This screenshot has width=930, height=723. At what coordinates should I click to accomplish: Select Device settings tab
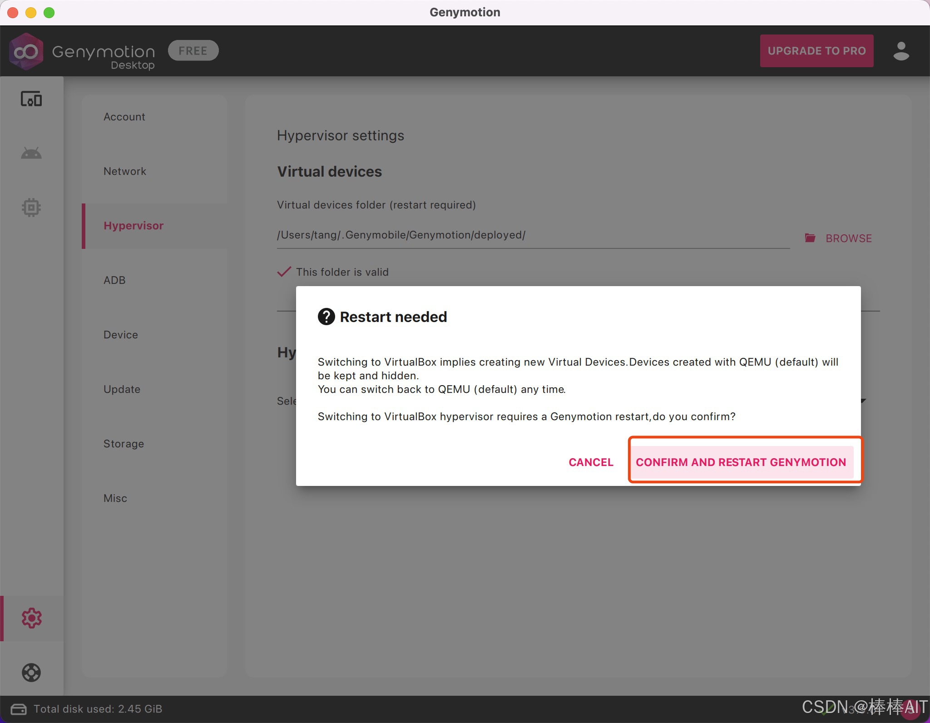coord(154,335)
